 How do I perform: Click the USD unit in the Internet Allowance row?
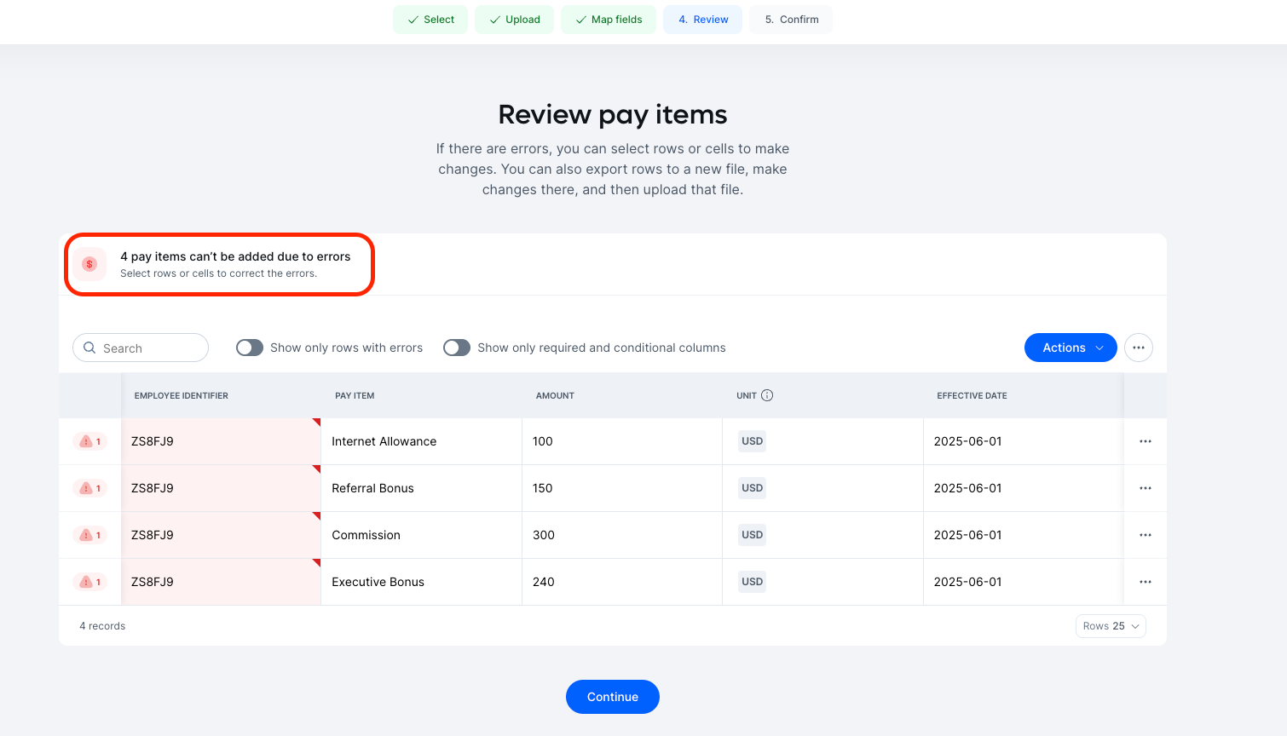pos(753,441)
